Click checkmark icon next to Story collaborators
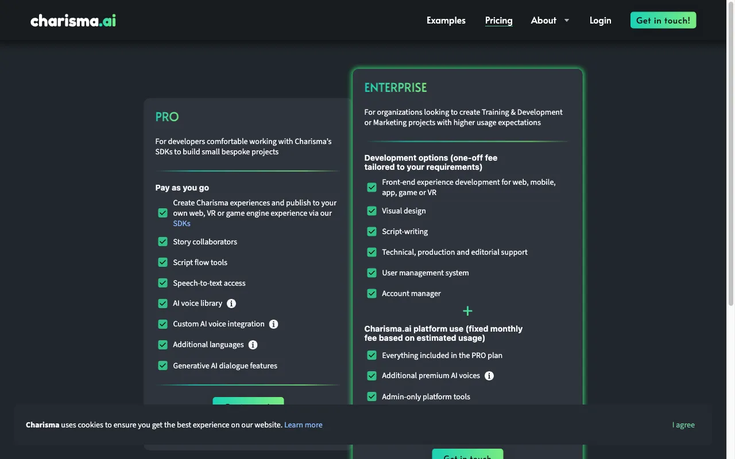The height and width of the screenshot is (459, 735). [x=163, y=242]
